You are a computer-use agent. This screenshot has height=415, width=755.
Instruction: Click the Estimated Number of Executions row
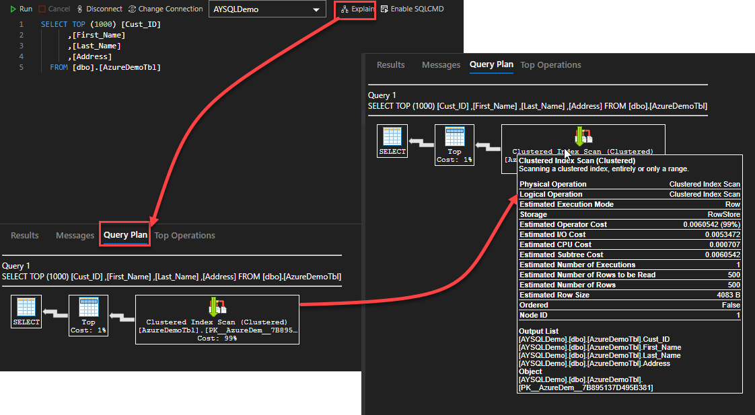click(629, 265)
